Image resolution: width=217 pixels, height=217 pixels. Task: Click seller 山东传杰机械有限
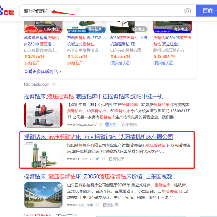point(127,50)
